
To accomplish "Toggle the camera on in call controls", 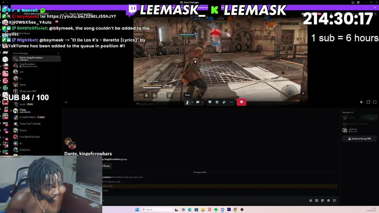I will point(197,102).
